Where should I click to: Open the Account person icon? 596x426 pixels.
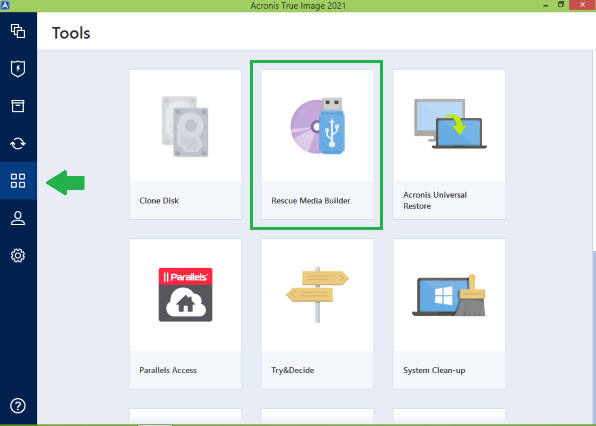click(x=18, y=218)
